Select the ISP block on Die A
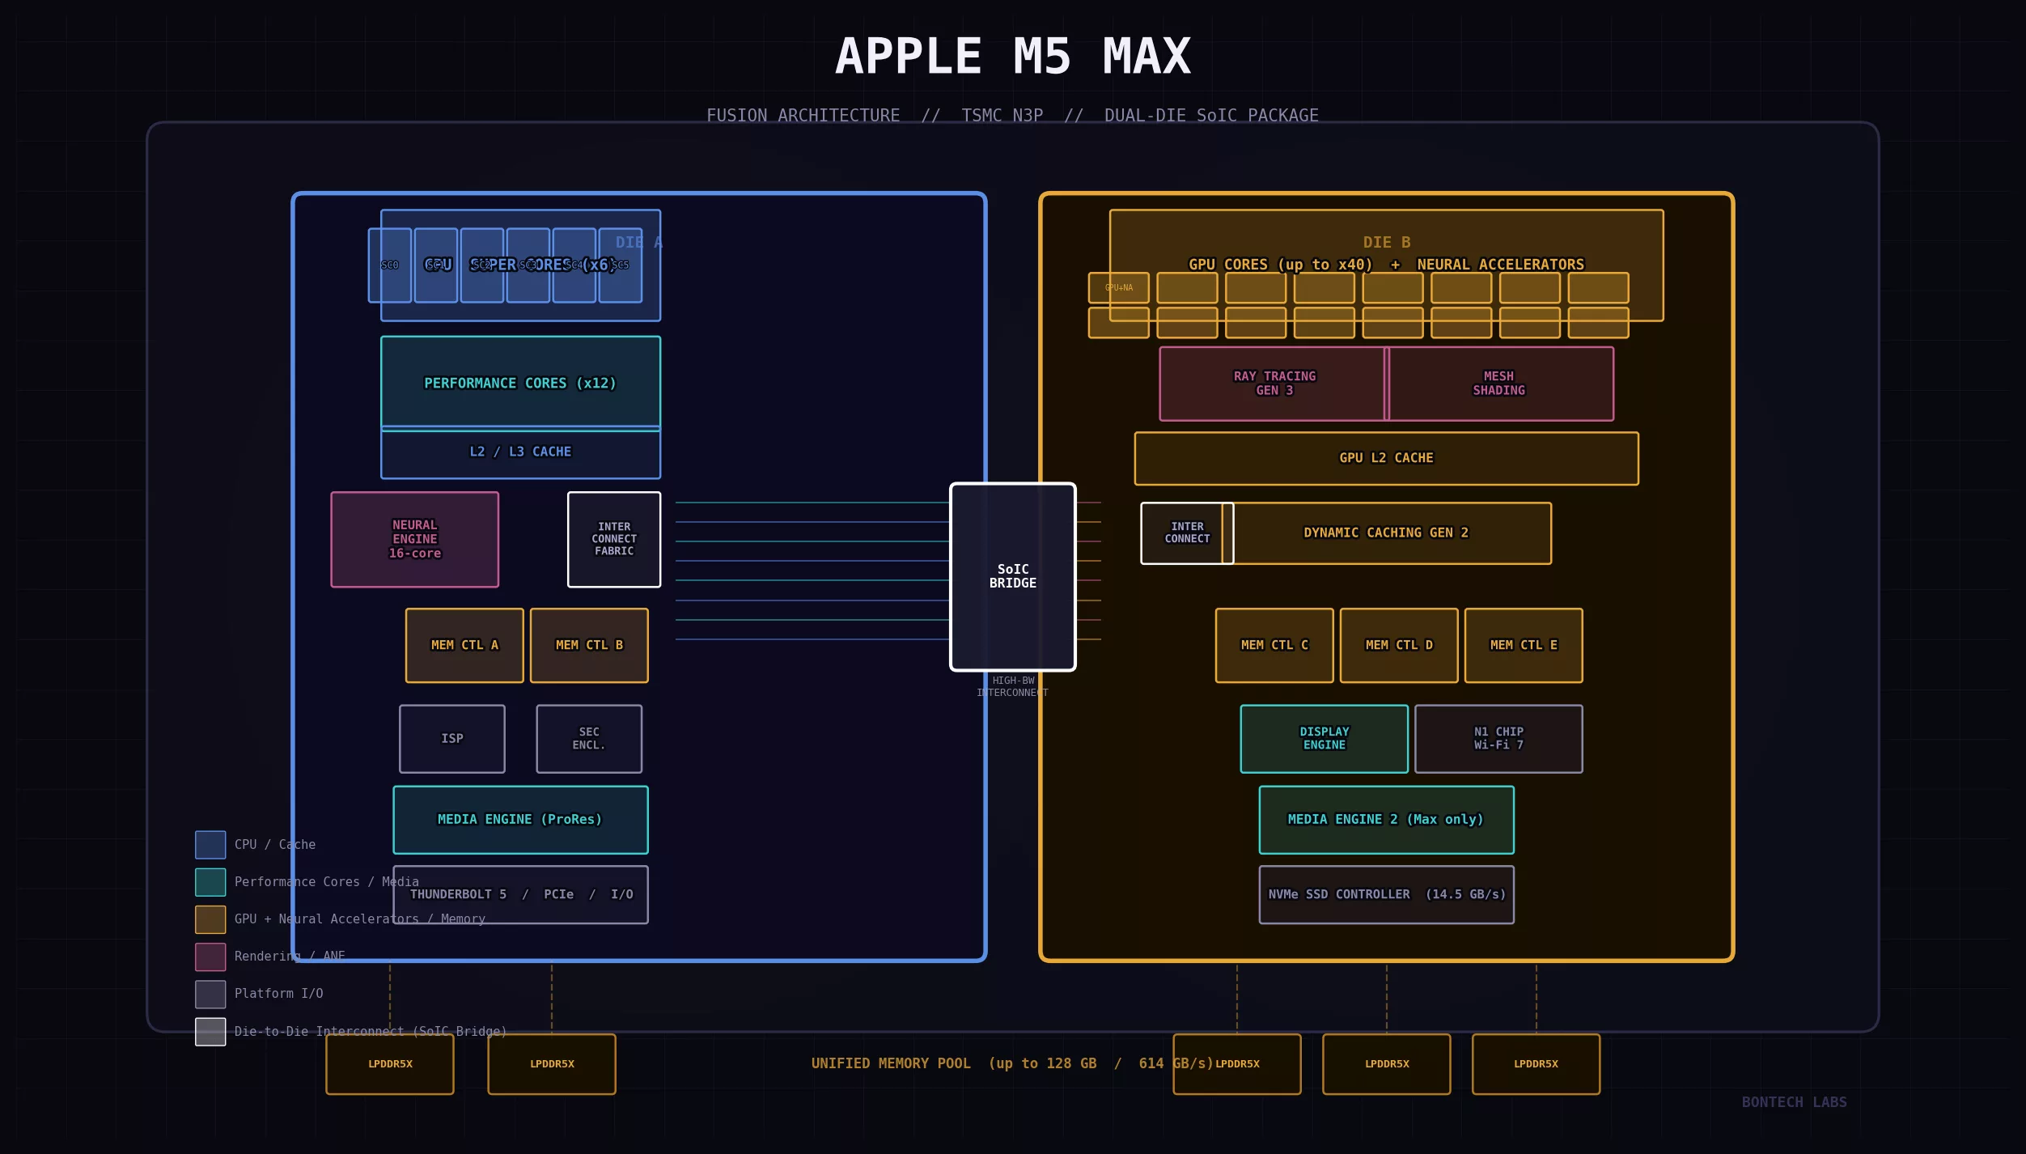This screenshot has height=1154, width=2026. pos(451,737)
